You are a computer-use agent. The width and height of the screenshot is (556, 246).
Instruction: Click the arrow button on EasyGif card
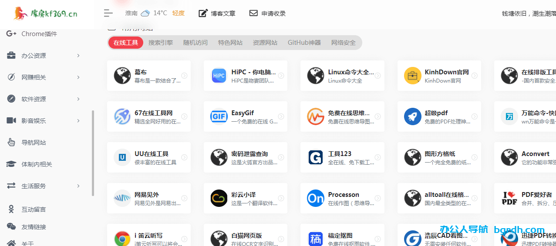[281, 116]
